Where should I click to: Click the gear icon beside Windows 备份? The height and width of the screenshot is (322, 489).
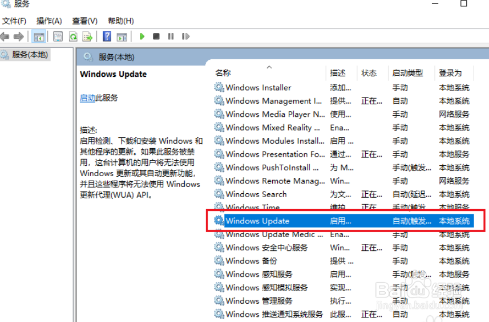(x=219, y=260)
